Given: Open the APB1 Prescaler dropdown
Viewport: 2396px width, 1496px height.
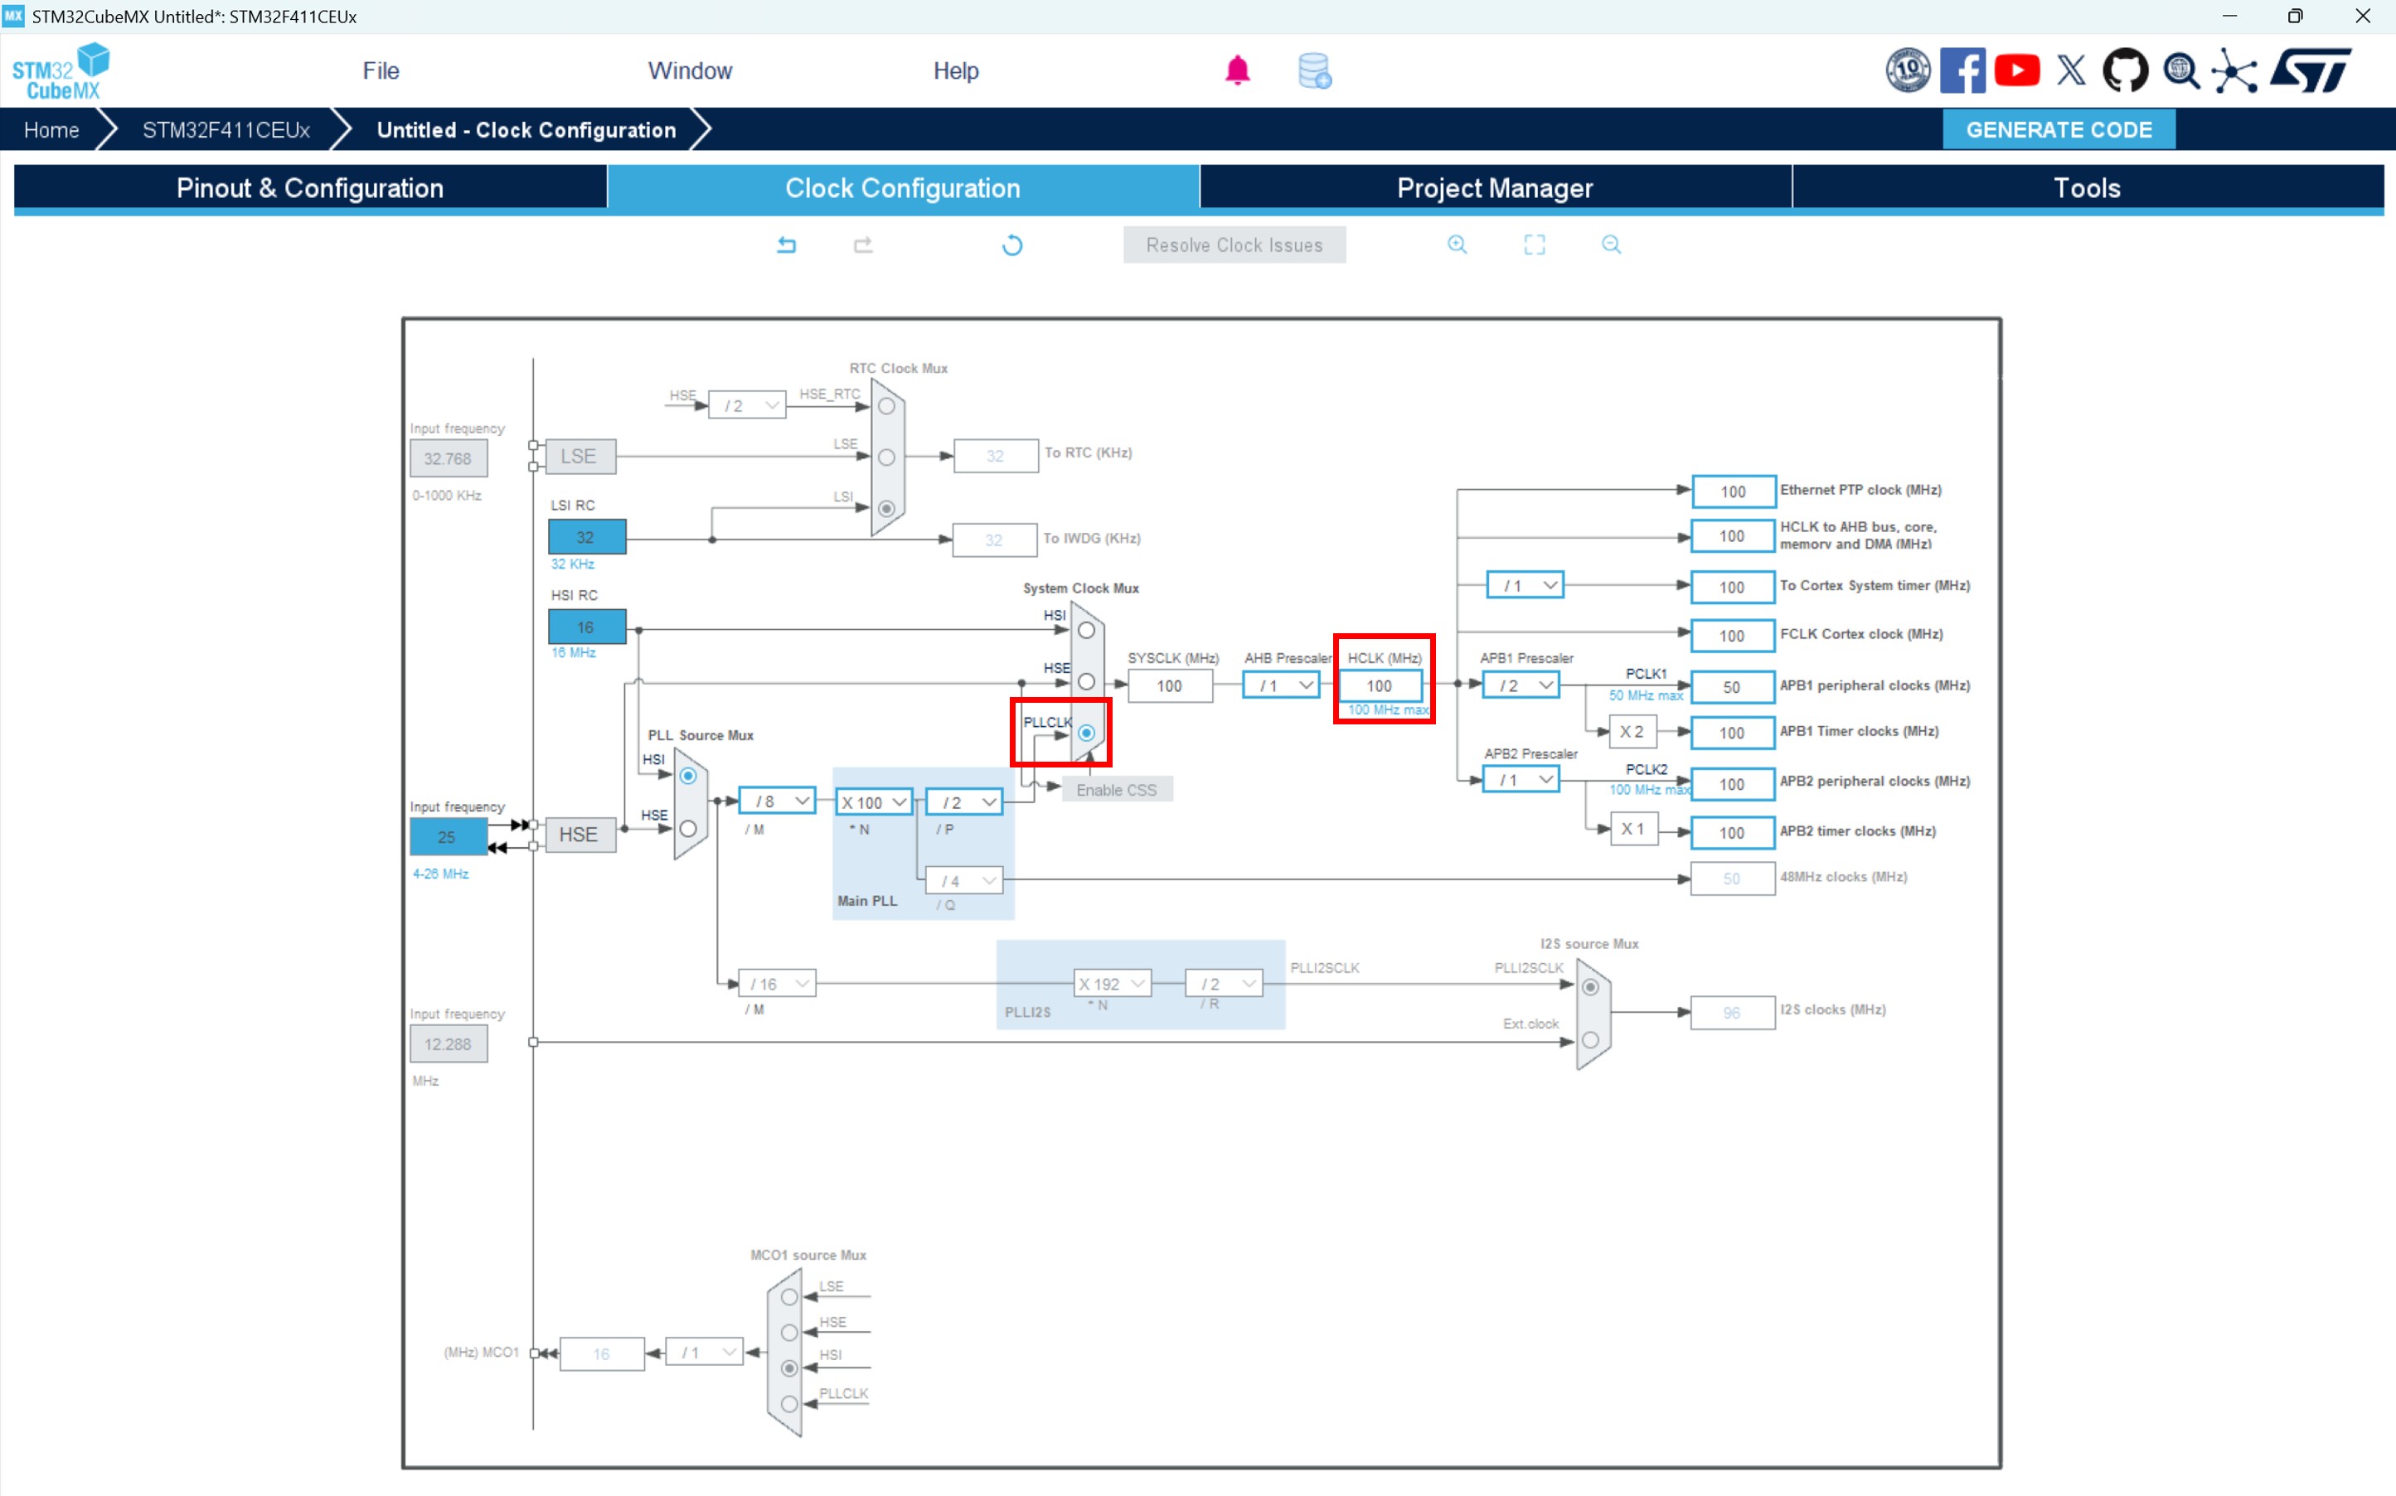Looking at the screenshot, I should click(1521, 685).
